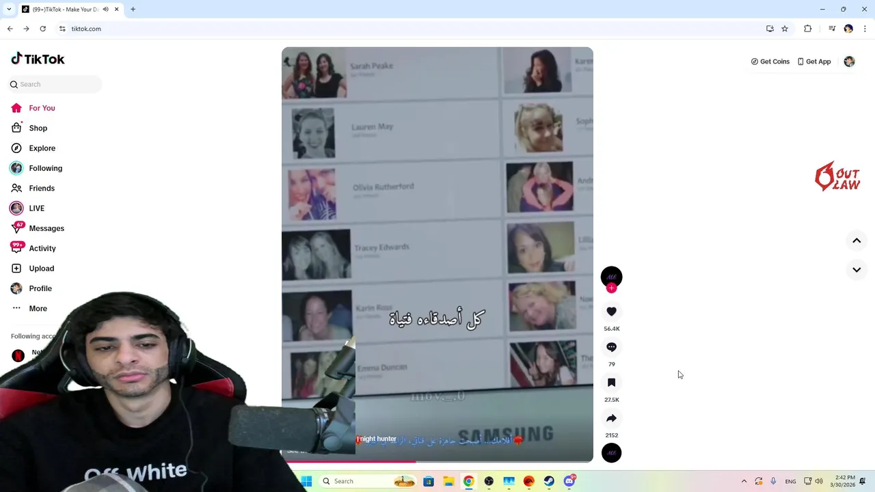The width and height of the screenshot is (875, 492).
Task: Open the video comments (79)
Action: 611,347
